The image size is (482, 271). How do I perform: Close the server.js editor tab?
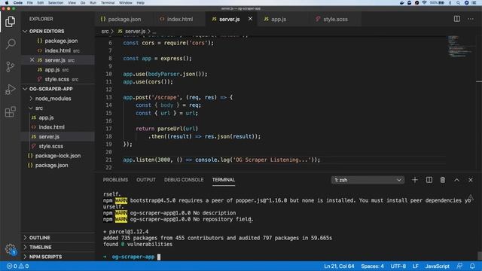click(250, 19)
